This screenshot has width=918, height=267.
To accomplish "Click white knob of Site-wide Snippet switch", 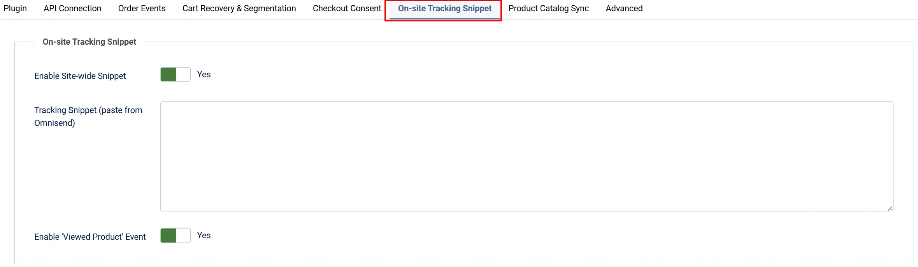I will (x=183, y=75).
